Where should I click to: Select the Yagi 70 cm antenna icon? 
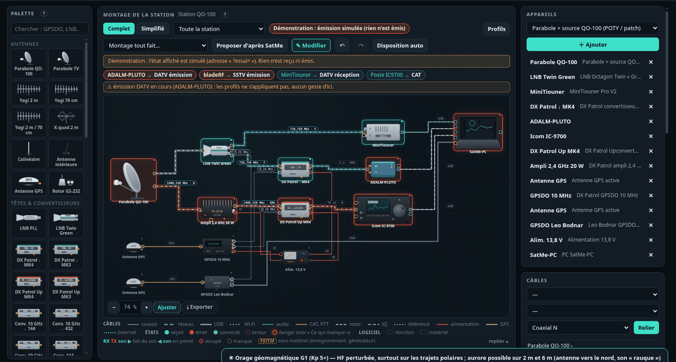coord(66,93)
